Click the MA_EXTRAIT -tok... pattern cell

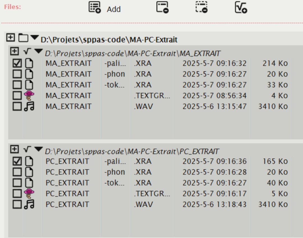coord(114,85)
